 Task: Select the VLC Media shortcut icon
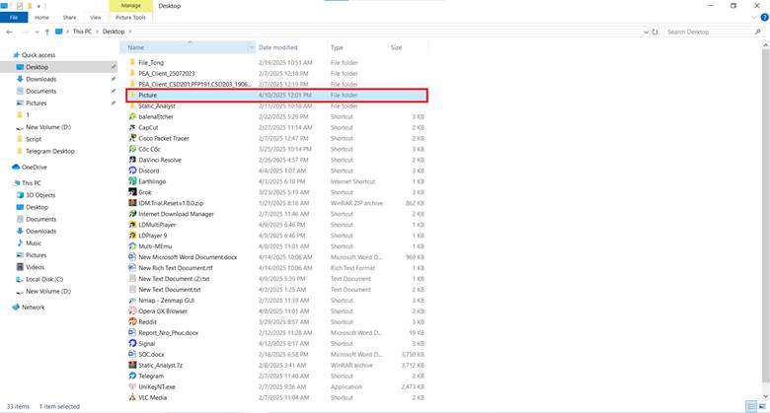coord(132,397)
